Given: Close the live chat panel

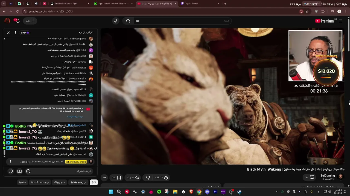Looking at the screenshot, I should point(8,33).
